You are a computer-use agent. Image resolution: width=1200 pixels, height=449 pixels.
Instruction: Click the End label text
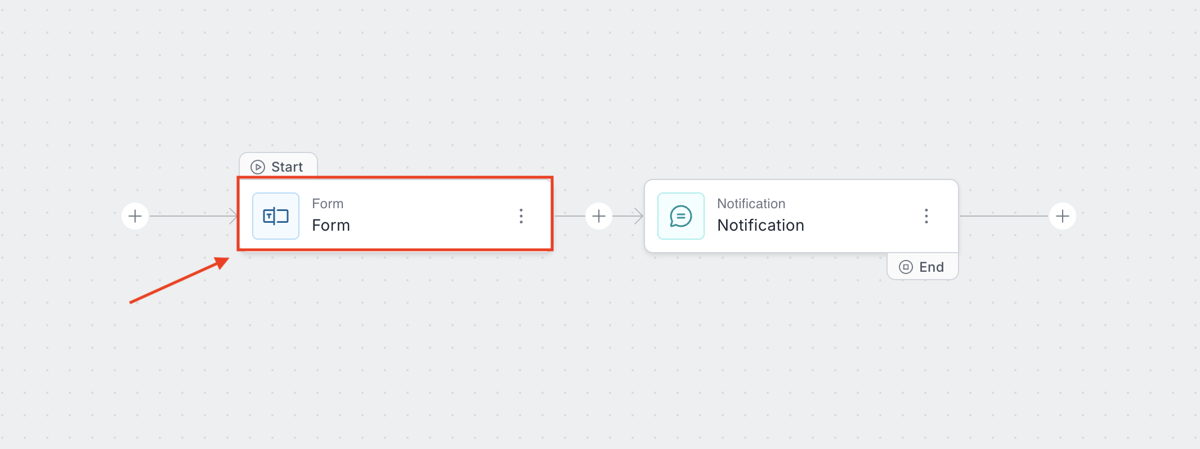pyautogui.click(x=932, y=267)
